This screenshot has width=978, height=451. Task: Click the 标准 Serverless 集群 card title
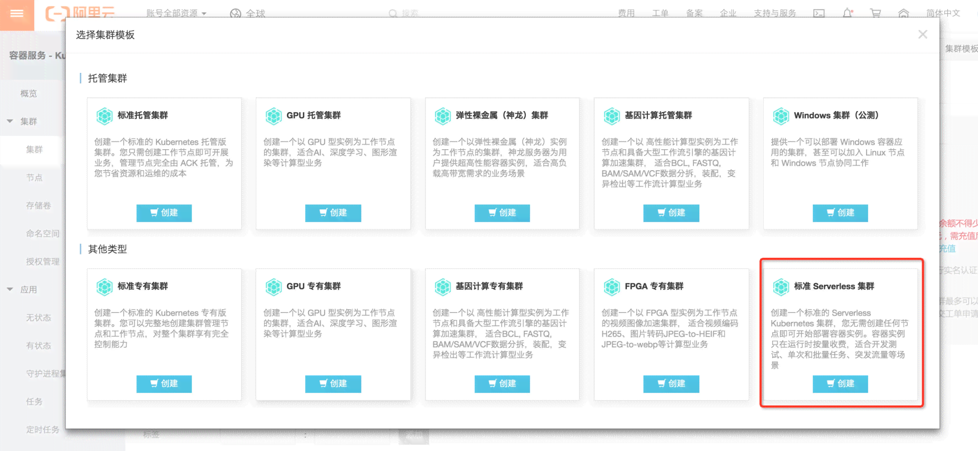tap(834, 286)
